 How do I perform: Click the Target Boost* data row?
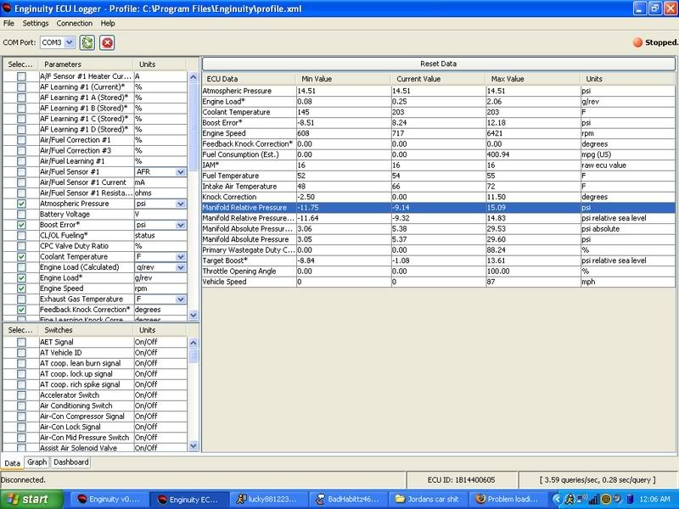(x=438, y=260)
